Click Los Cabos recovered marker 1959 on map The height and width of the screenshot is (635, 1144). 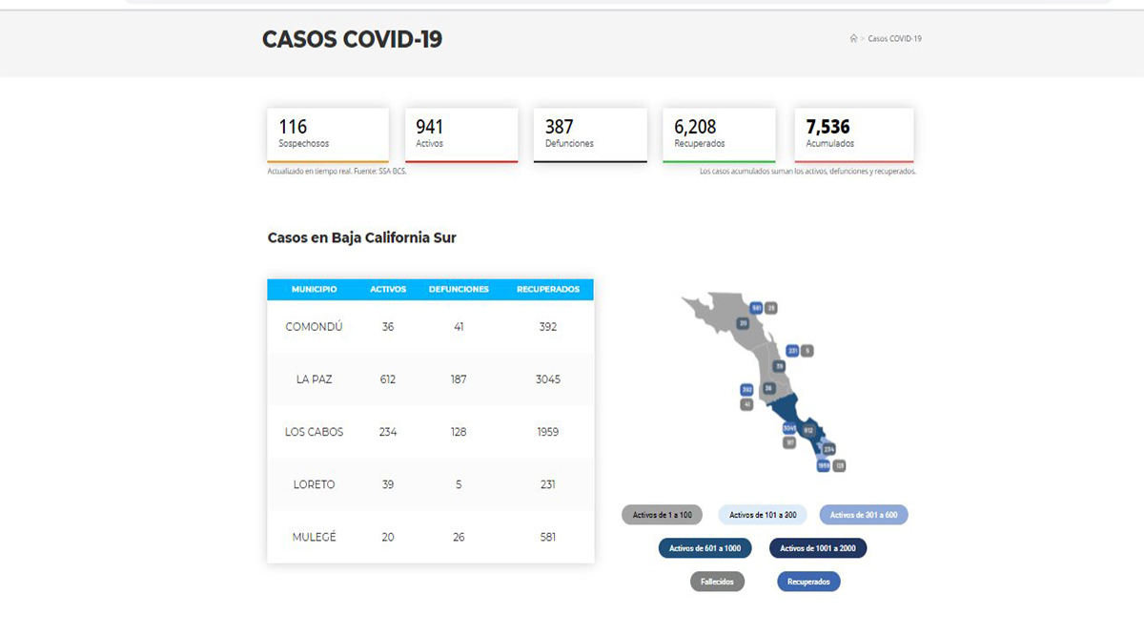823,465
